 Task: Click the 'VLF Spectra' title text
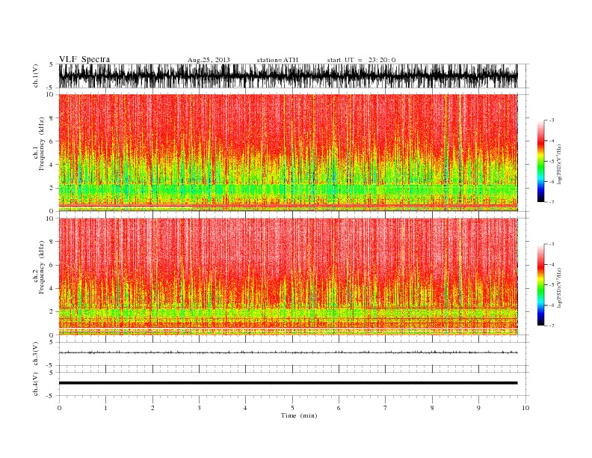coord(84,59)
